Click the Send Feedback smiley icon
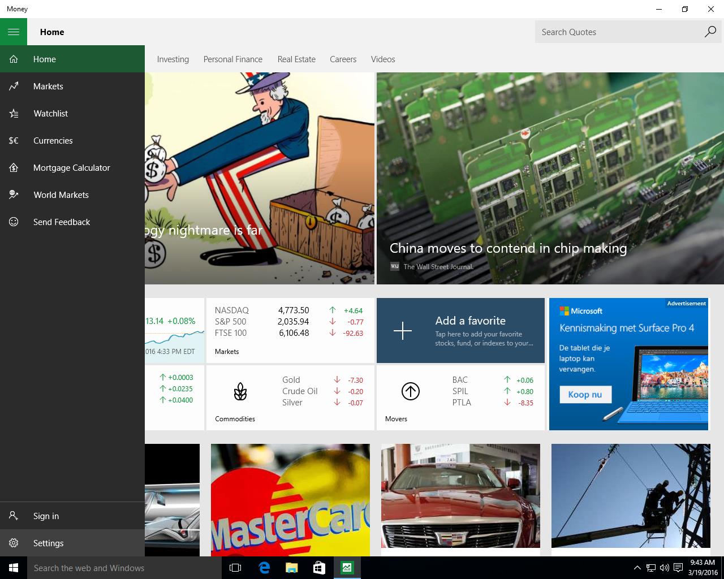Image resolution: width=724 pixels, height=579 pixels. click(x=14, y=222)
